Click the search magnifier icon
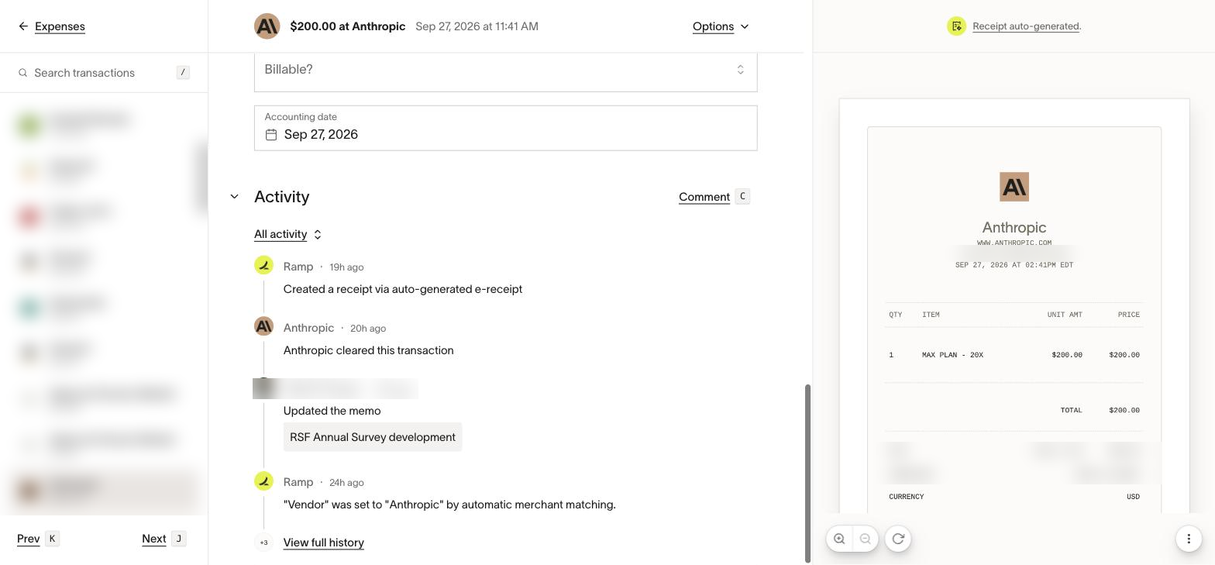Image resolution: width=1215 pixels, height=565 pixels. tap(23, 73)
